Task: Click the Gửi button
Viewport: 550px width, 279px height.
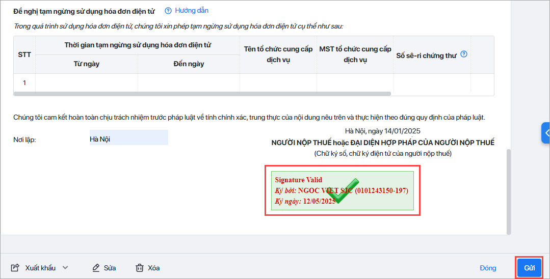Action: [x=529, y=268]
